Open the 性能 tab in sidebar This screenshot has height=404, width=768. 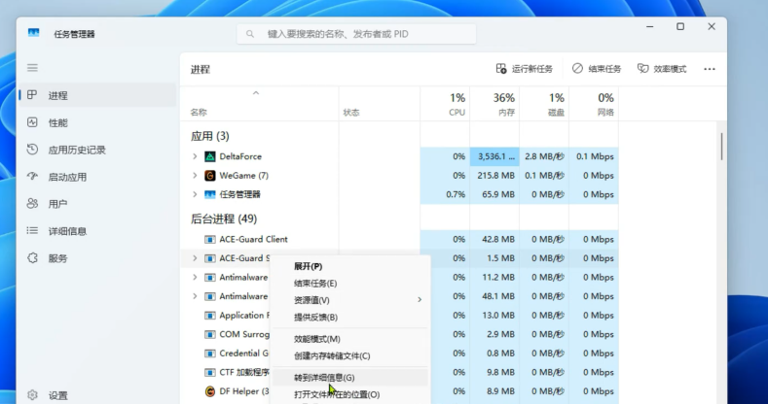97,122
